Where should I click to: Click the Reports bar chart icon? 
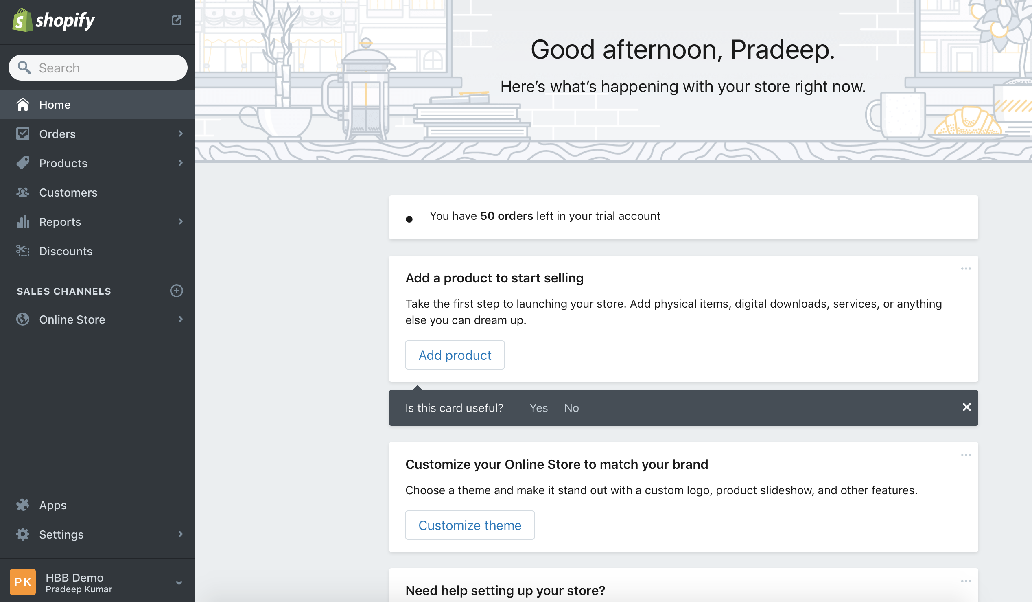23,221
